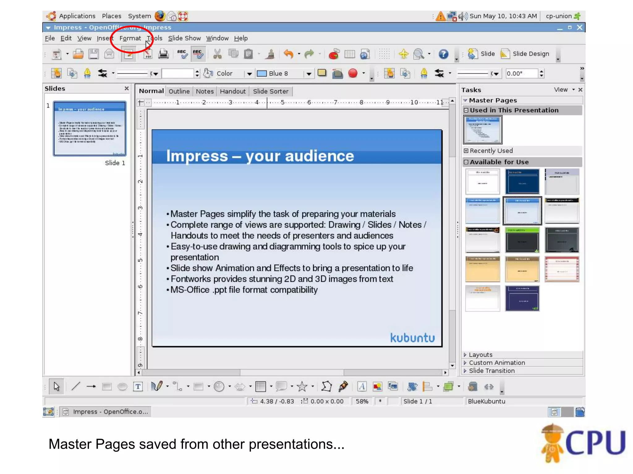Toggle the Display Grid button
The height and width of the screenshot is (474, 633).
(384, 54)
